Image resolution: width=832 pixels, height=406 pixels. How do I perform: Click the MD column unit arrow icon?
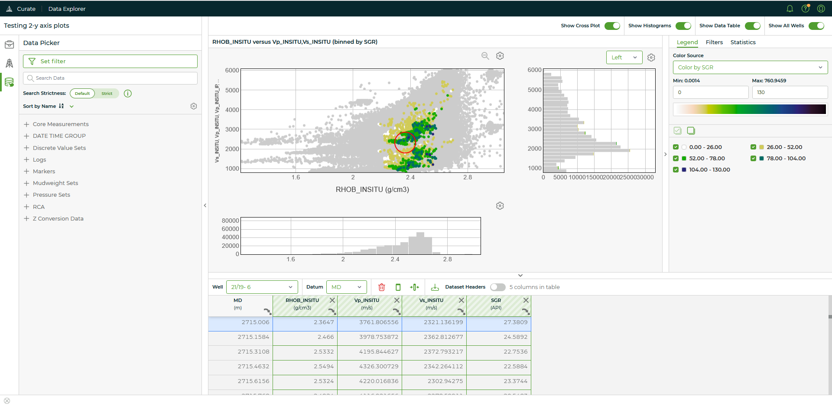click(x=267, y=311)
